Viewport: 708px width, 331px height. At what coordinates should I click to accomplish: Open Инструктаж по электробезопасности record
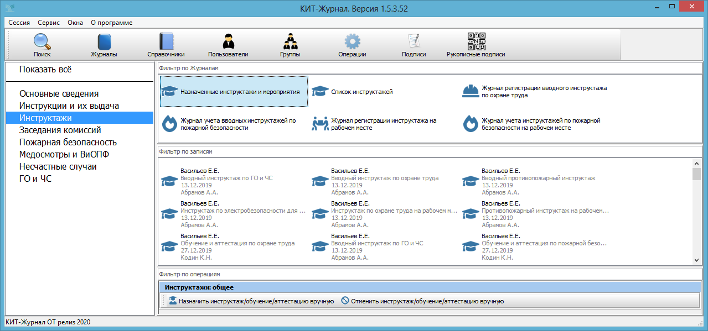(x=234, y=214)
